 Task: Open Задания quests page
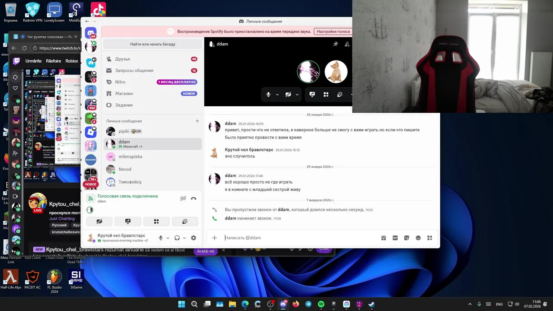152,105
